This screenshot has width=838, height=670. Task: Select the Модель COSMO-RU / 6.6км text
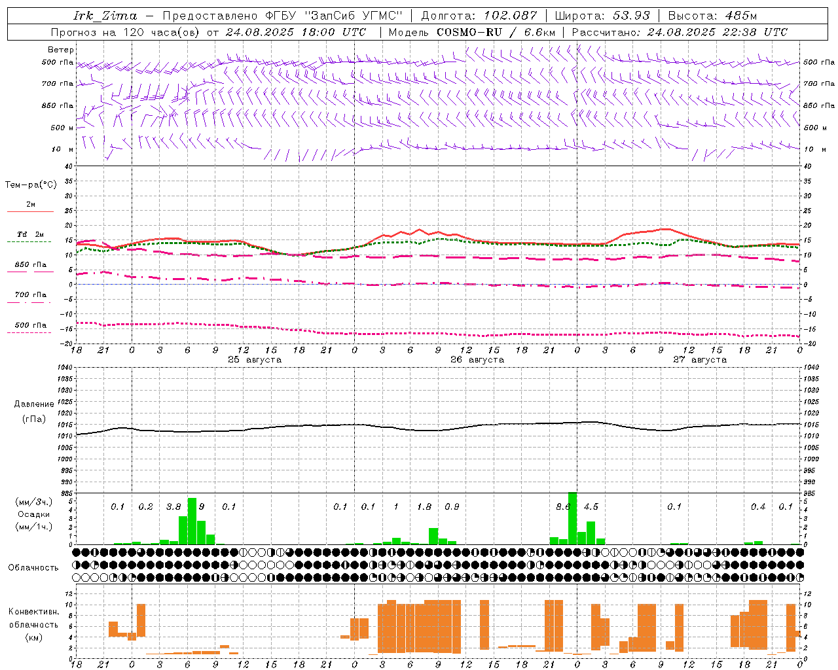tap(472, 32)
